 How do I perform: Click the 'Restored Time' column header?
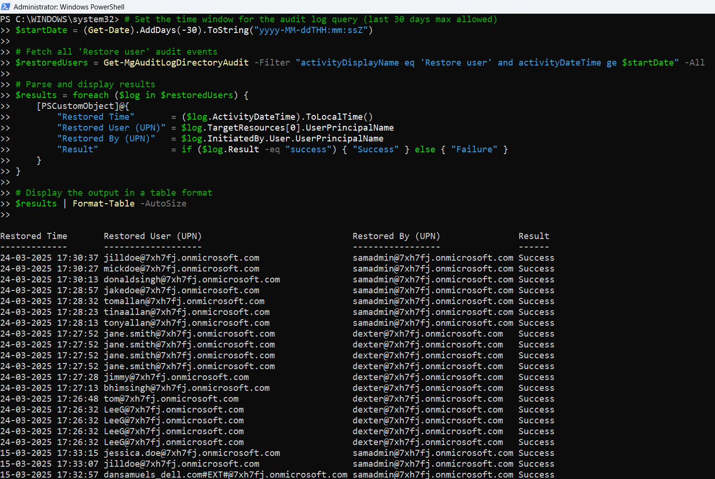(x=33, y=236)
